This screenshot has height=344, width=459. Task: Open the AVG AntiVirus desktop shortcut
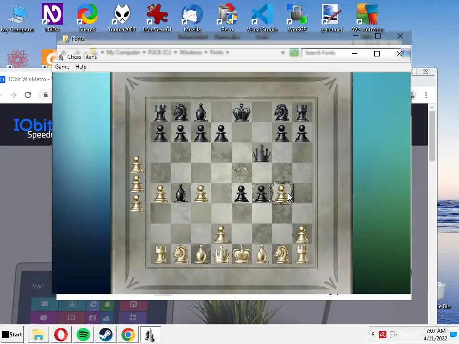(367, 18)
